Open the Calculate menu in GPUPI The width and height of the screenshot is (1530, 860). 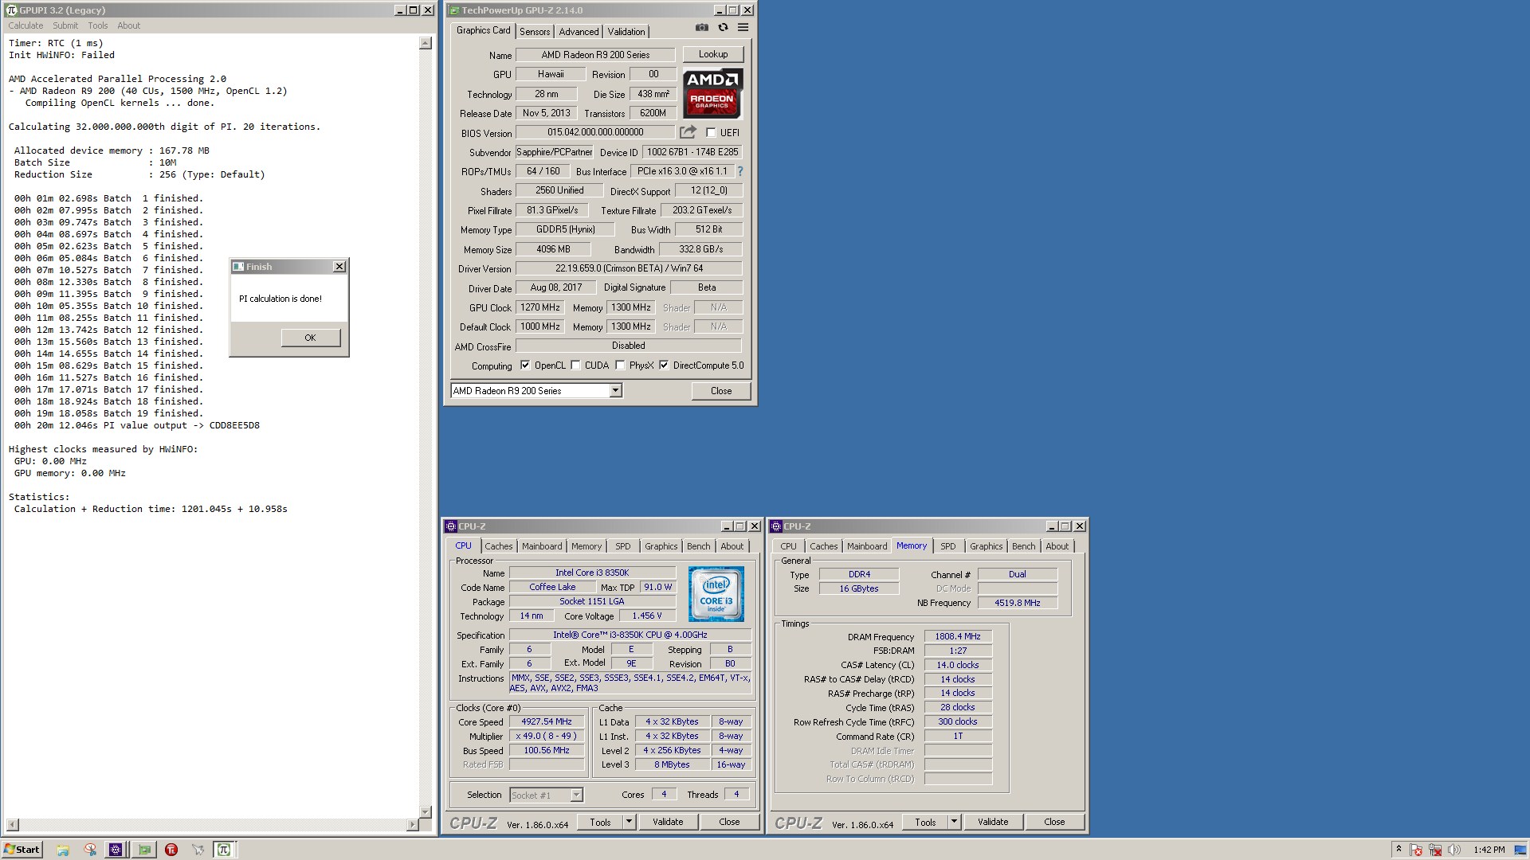coord(25,25)
